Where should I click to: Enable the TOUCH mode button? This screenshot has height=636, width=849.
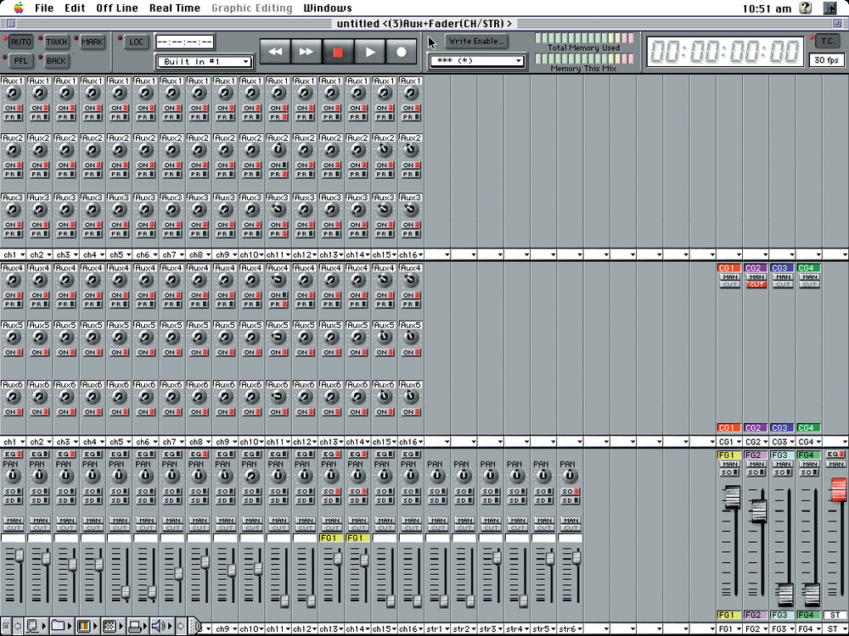tap(56, 42)
